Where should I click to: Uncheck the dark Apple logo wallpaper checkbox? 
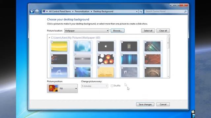(x=98, y=42)
